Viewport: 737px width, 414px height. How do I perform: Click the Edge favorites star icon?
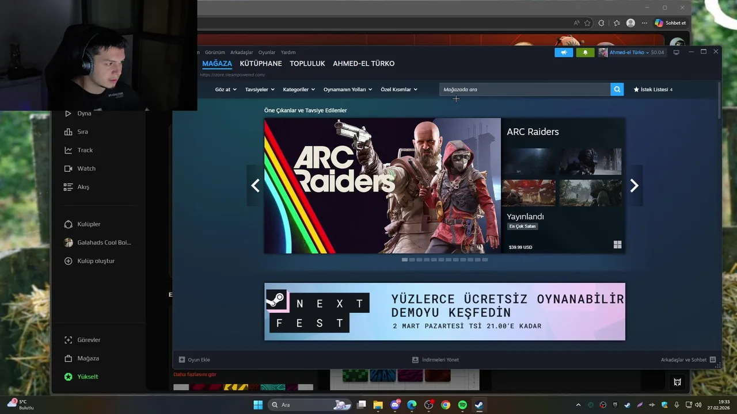tap(587, 23)
